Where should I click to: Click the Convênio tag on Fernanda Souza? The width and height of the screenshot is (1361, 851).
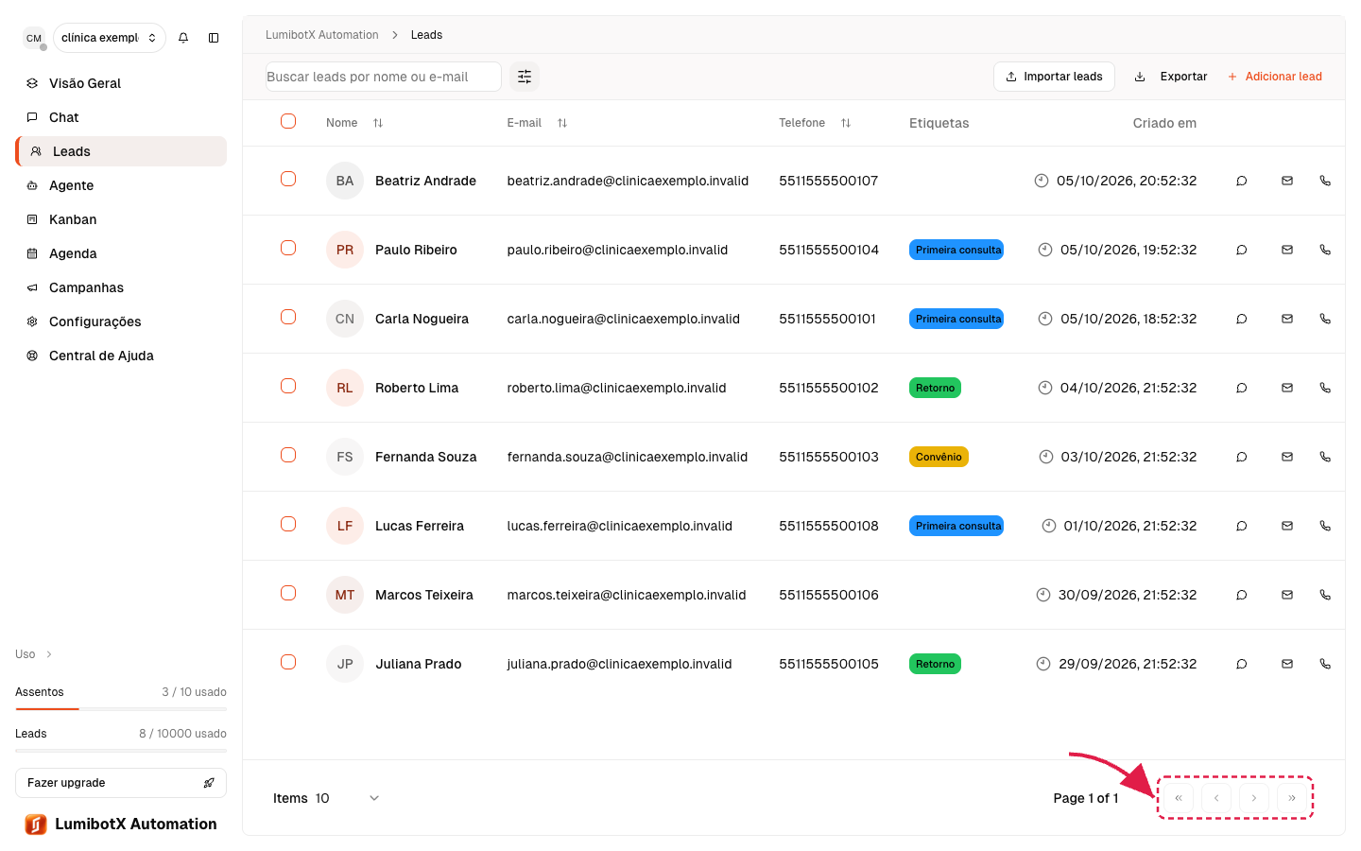[939, 457]
